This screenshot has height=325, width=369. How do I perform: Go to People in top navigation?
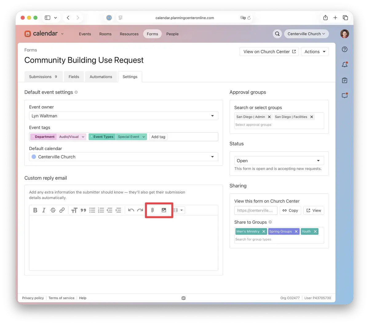click(x=173, y=34)
